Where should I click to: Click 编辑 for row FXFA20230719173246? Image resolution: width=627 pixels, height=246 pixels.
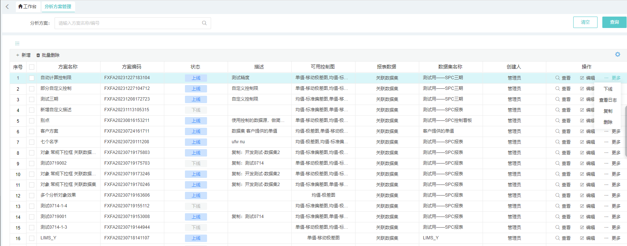(x=587, y=174)
